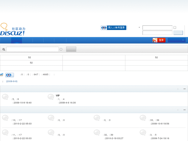Click the ': 5, : 8' forum counts
Viewport: 188px width, 141px height.
(x=15, y=99)
